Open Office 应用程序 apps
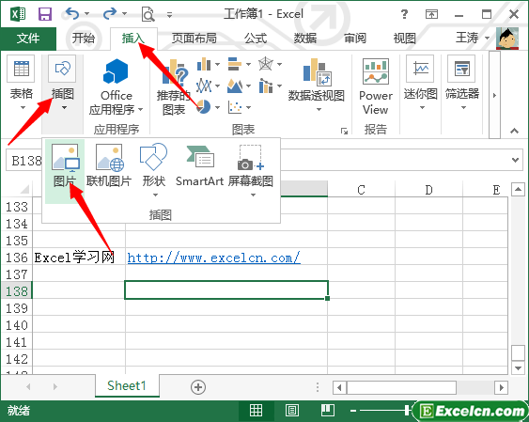 coord(117,87)
